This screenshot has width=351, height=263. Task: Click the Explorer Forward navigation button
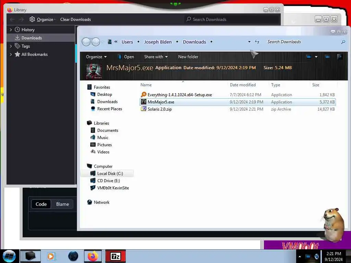pos(96,42)
